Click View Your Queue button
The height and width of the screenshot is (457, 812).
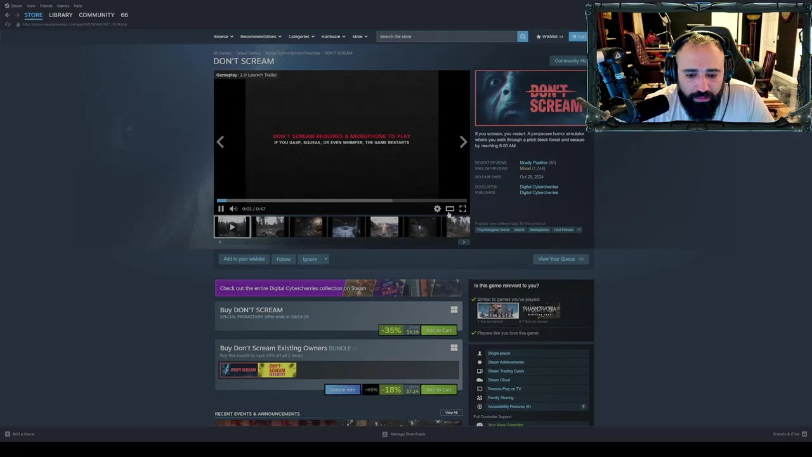[x=561, y=259]
